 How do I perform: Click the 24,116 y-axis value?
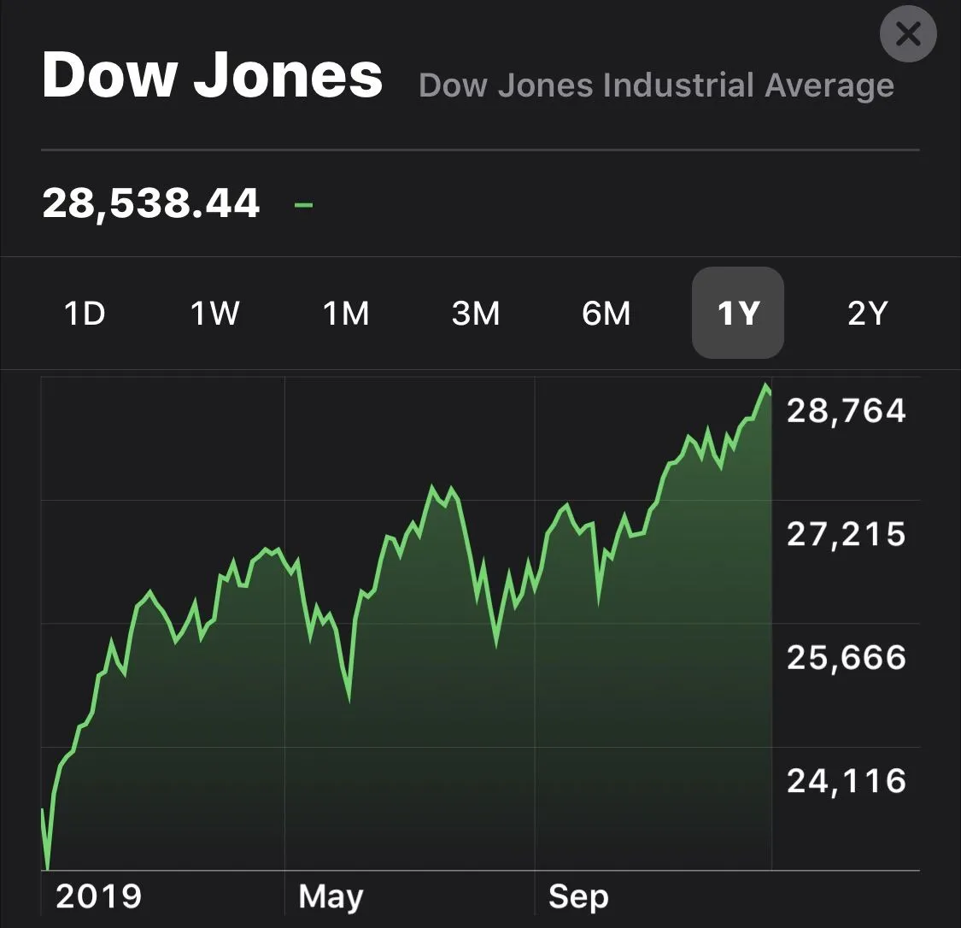click(846, 780)
